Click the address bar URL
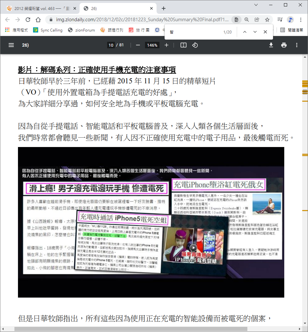 click(142, 20)
